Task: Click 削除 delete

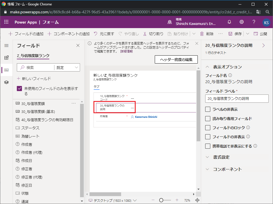Action: [207, 34]
